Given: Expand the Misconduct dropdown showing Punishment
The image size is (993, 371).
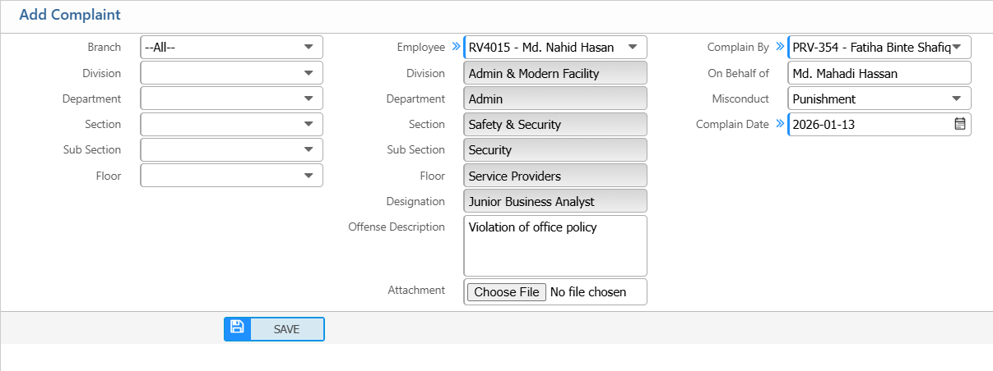Looking at the screenshot, I should tap(879, 98).
